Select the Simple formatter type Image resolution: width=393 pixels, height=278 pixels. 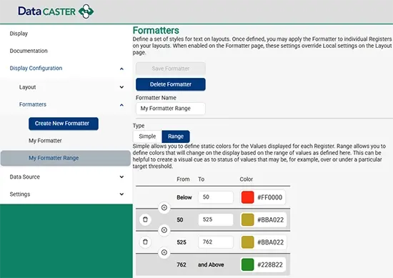pos(147,136)
